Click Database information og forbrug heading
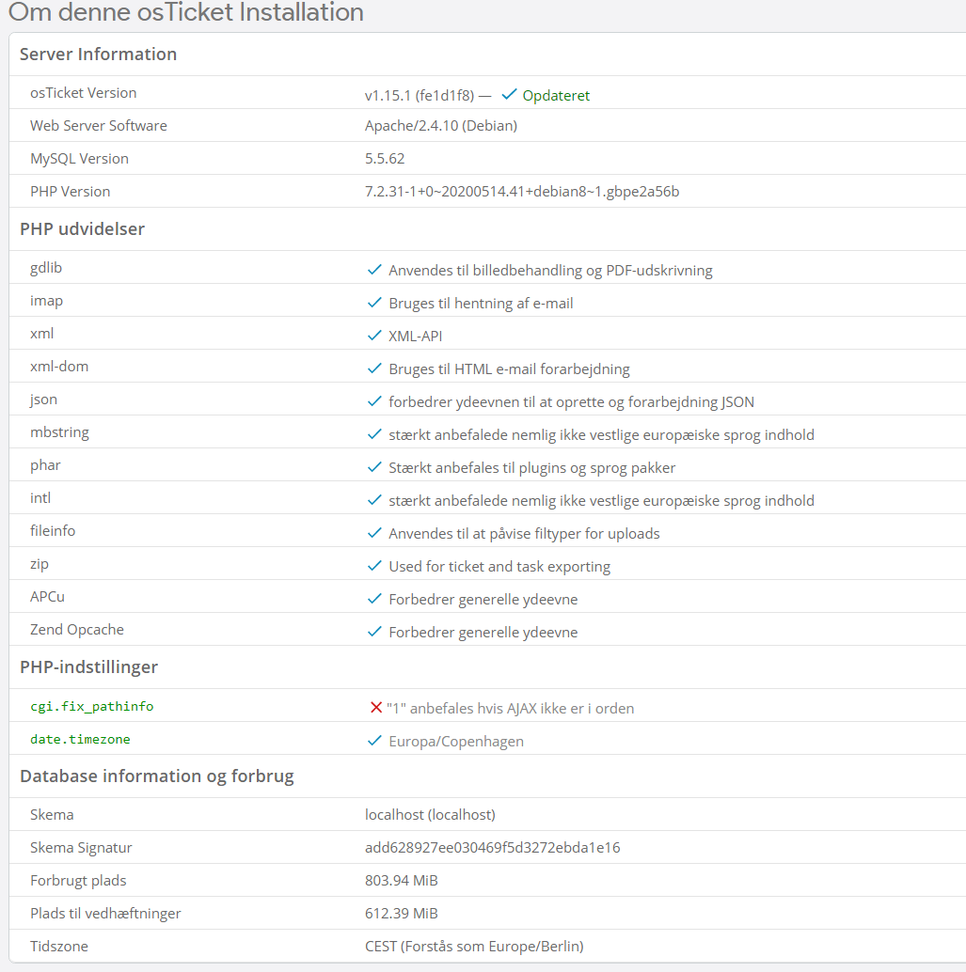 click(157, 776)
